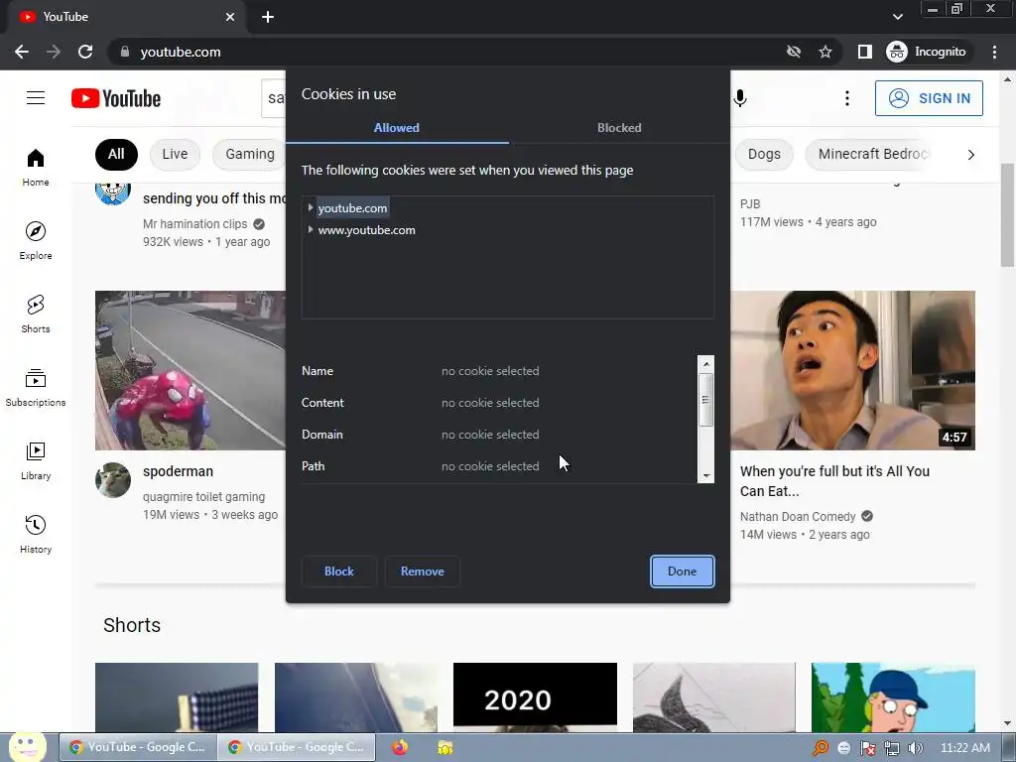
Task: Click the volume speaker tray icon
Action: click(x=915, y=748)
